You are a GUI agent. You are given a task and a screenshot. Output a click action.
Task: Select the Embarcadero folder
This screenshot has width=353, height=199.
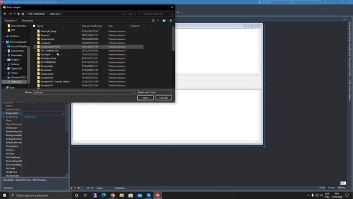47,74
